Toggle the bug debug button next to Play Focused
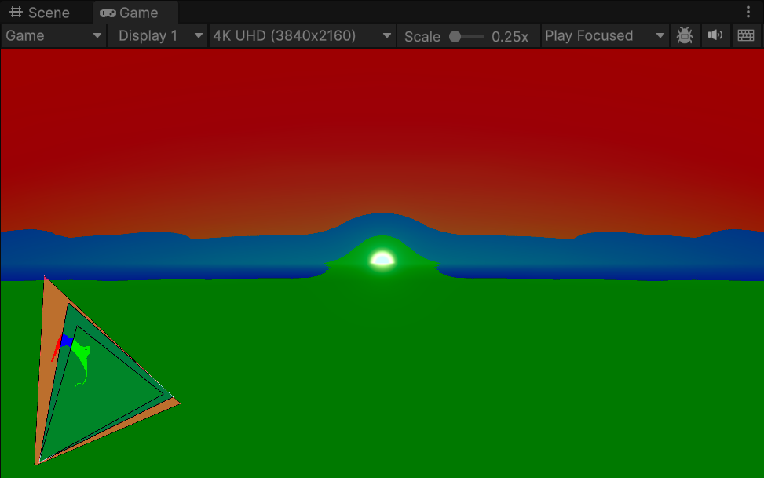 click(x=684, y=35)
